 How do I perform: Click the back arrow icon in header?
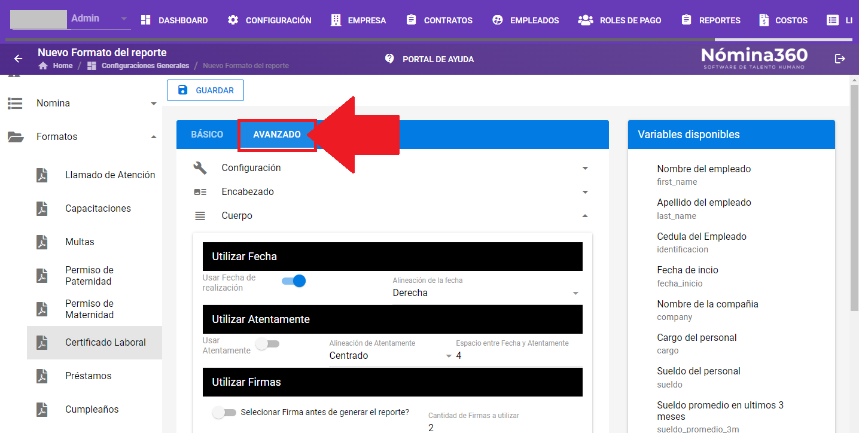(x=18, y=59)
